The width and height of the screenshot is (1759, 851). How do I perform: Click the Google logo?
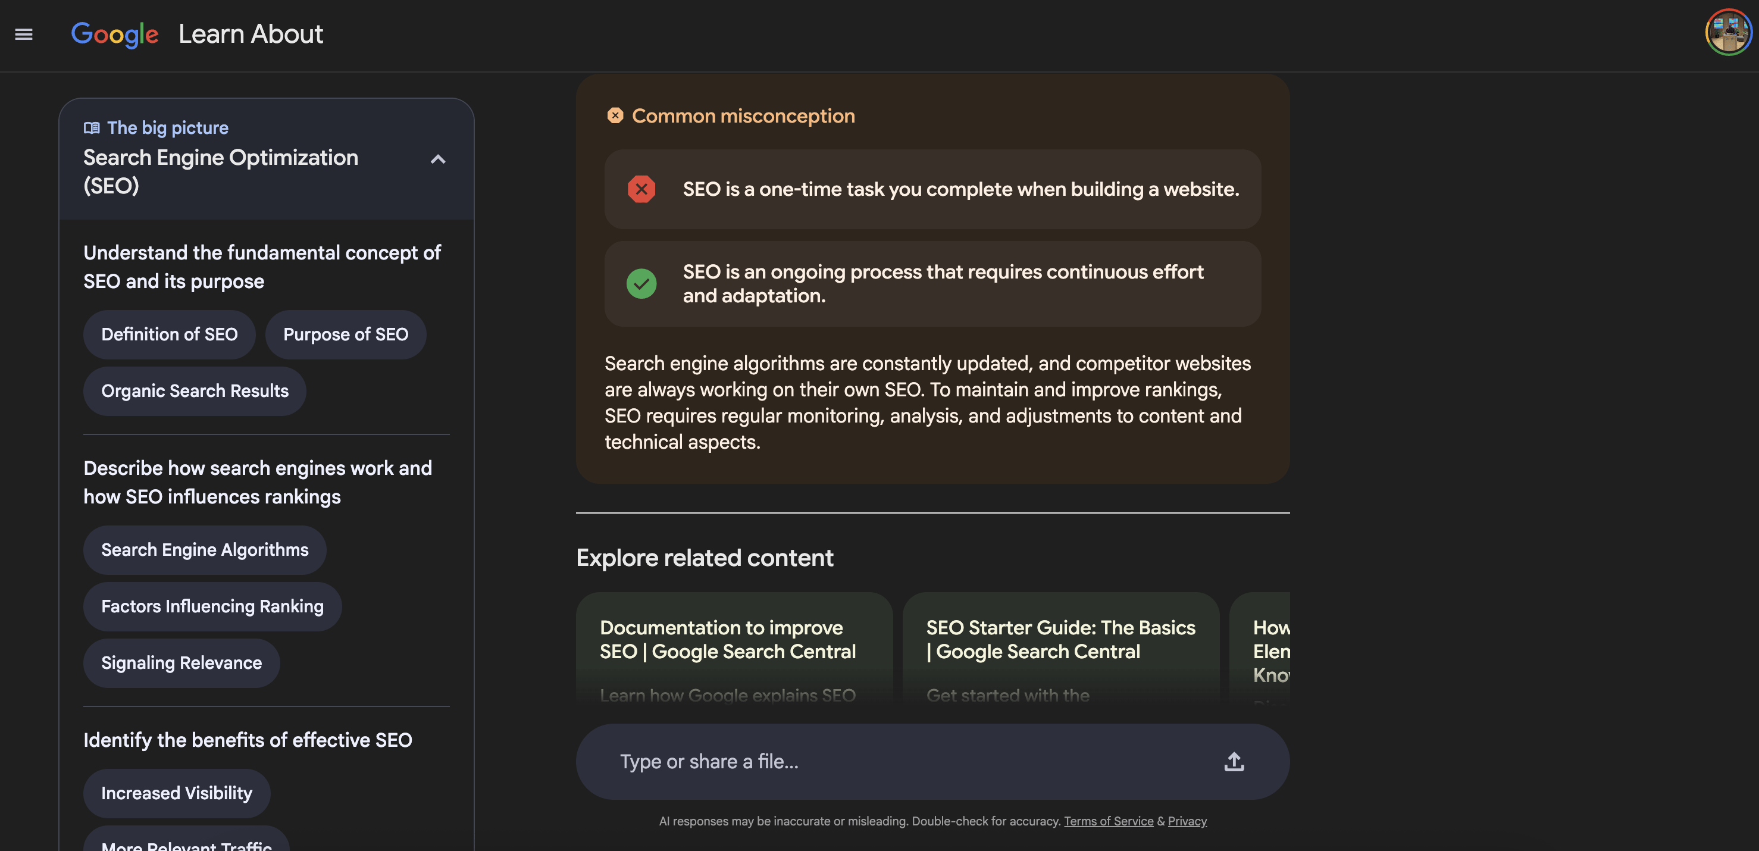click(115, 34)
